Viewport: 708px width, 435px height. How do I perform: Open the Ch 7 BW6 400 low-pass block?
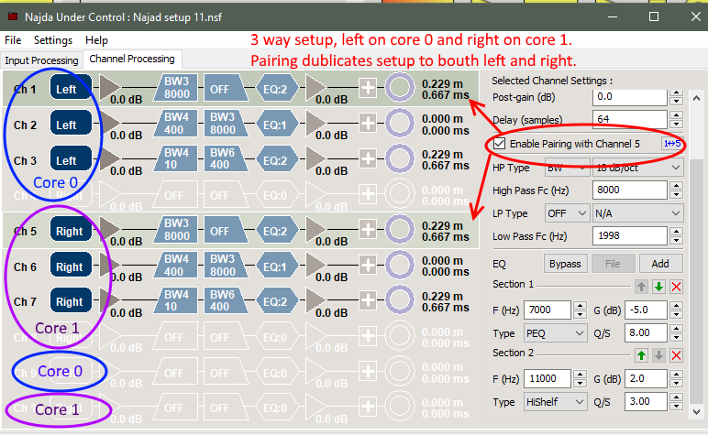tap(226, 300)
